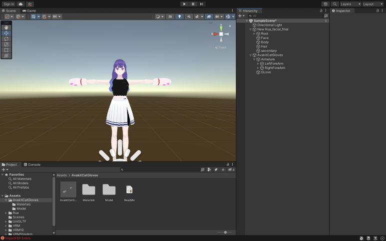Select the Move tool
The height and width of the screenshot is (241, 386).
(6, 33)
